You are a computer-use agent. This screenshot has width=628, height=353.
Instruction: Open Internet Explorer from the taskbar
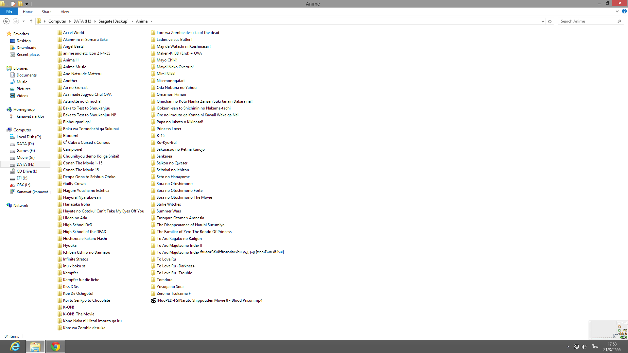point(15,346)
